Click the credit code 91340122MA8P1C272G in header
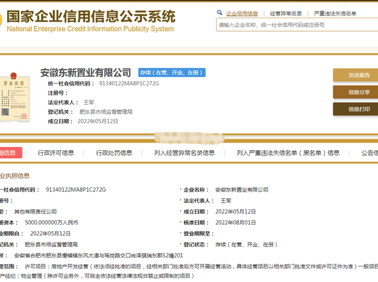Screen dimensions: 378x282 click(x=129, y=83)
